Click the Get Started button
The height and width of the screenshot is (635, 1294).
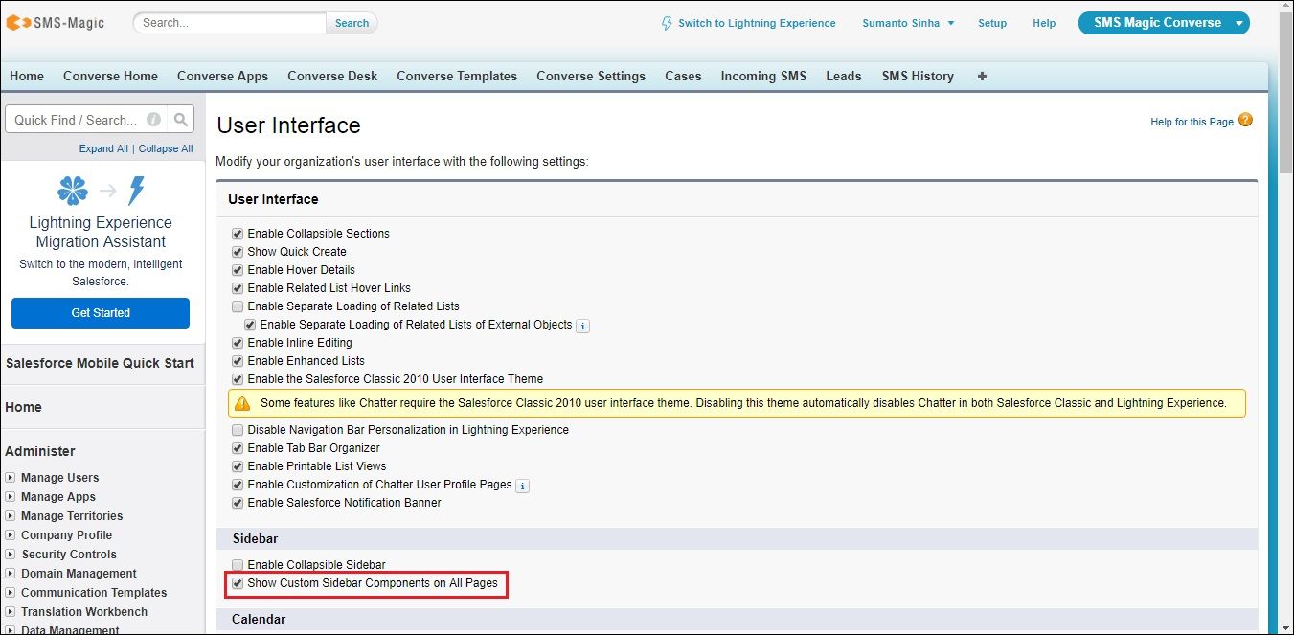(x=101, y=313)
